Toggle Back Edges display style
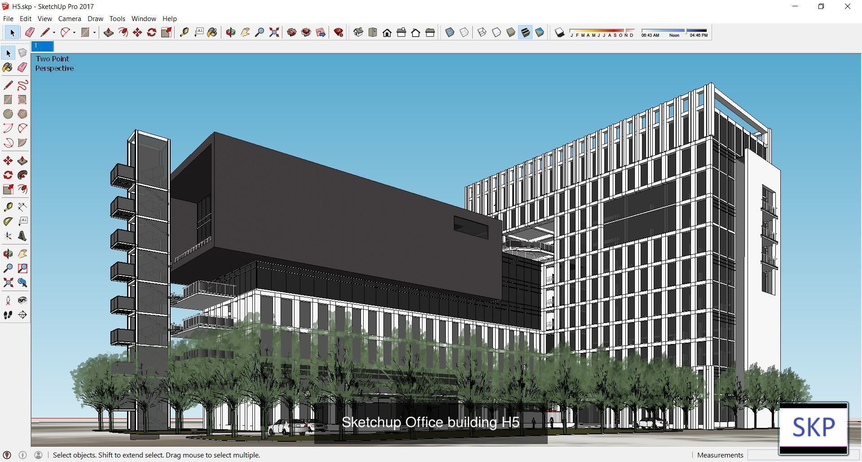The height and width of the screenshot is (462, 862). coord(464,32)
